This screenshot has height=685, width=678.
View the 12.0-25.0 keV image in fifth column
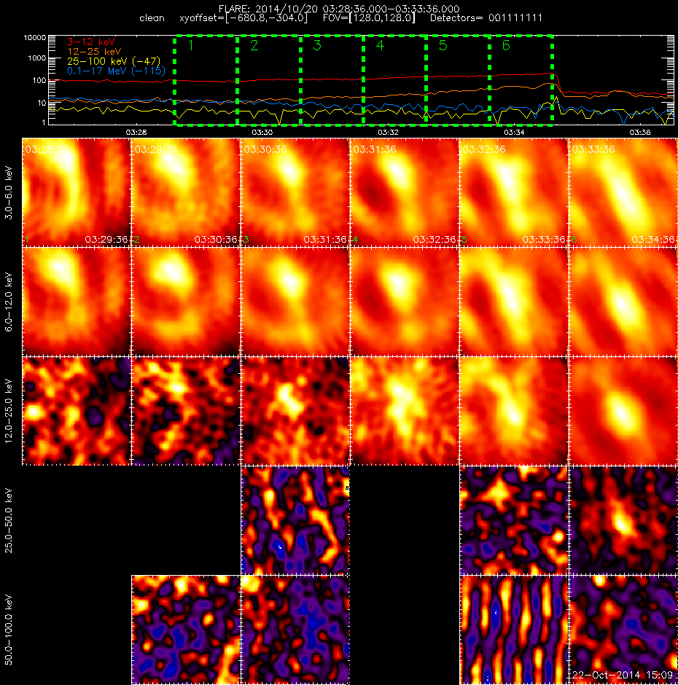click(x=514, y=411)
